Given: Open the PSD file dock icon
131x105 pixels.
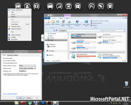Looking at the screenshot, I should point(101,6).
